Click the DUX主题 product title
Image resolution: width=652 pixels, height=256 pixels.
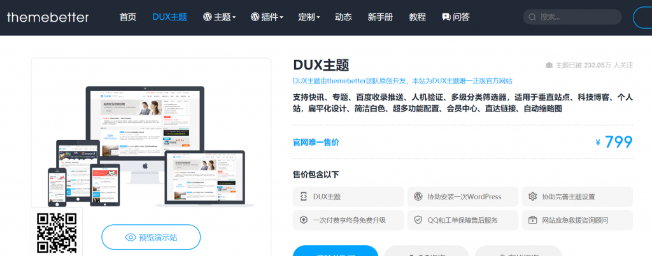(x=321, y=65)
